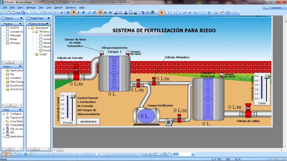The height and width of the screenshot is (161, 287).
Task: Click the Zoom Out magnifier icon
Action: (x=145, y=154)
